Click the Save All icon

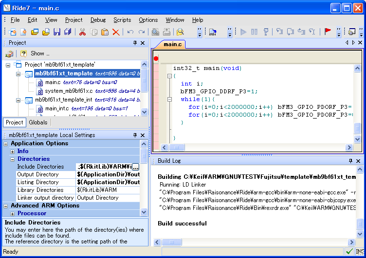(x=68, y=32)
